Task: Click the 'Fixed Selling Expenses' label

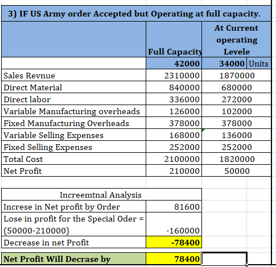Action: click(73, 147)
